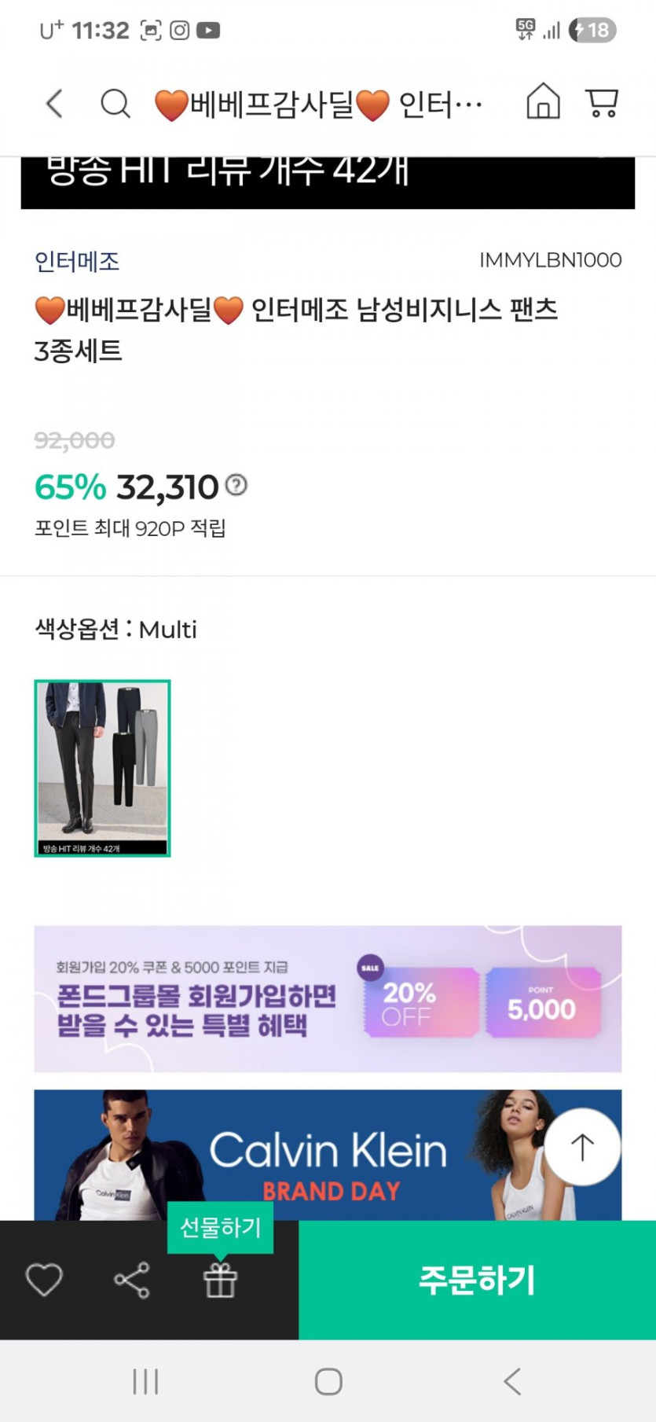Open search with magnifier icon
This screenshot has width=656, height=1422.
tap(115, 104)
